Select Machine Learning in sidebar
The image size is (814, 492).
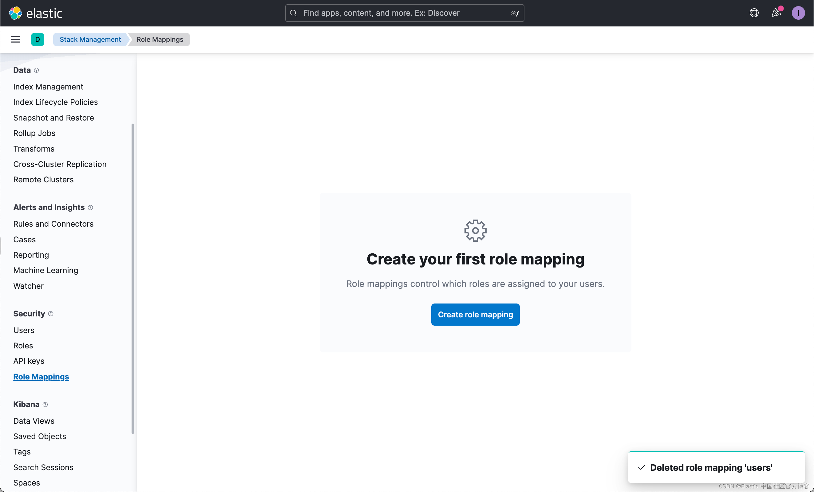click(45, 270)
